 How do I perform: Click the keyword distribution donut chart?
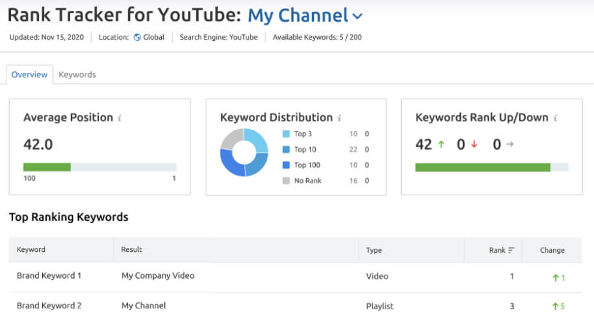point(244,153)
